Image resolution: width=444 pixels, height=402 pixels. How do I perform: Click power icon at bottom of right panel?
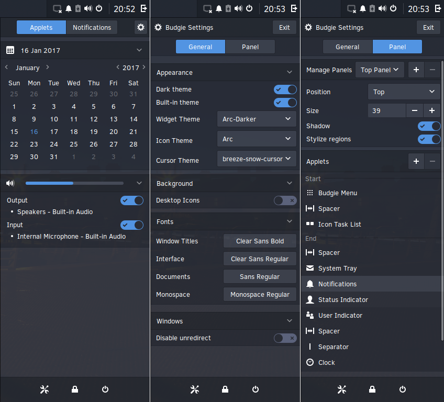(x=402, y=389)
